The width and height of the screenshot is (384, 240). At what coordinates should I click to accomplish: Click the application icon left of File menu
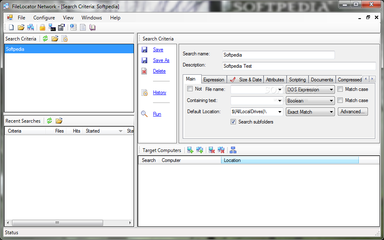pyautogui.click(x=10, y=18)
